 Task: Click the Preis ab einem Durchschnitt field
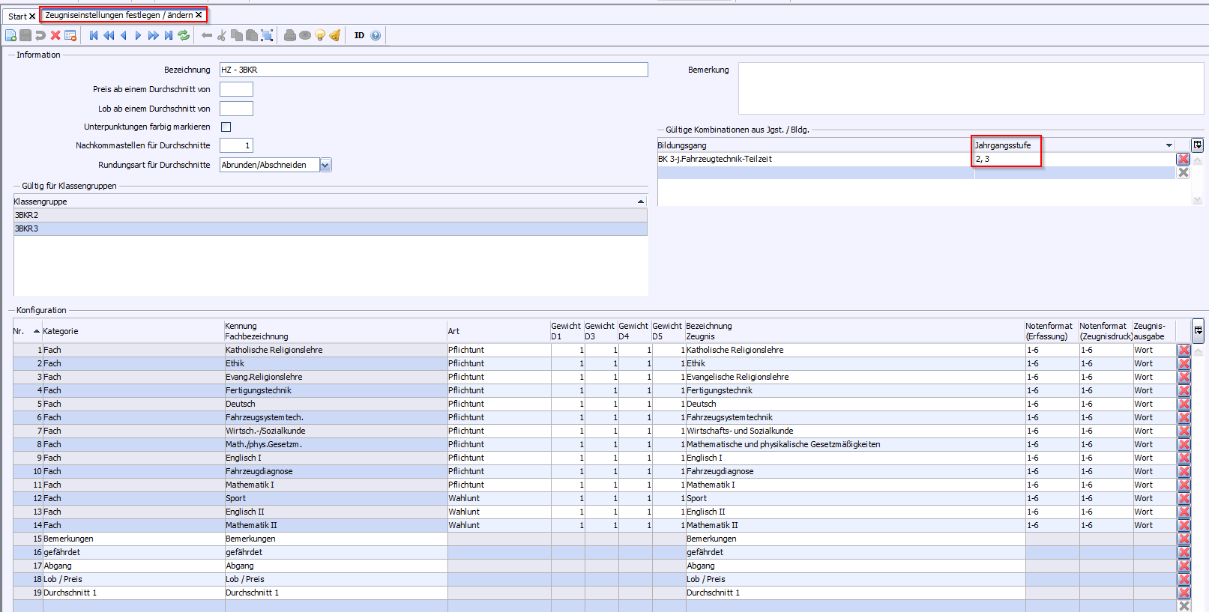pyautogui.click(x=236, y=89)
